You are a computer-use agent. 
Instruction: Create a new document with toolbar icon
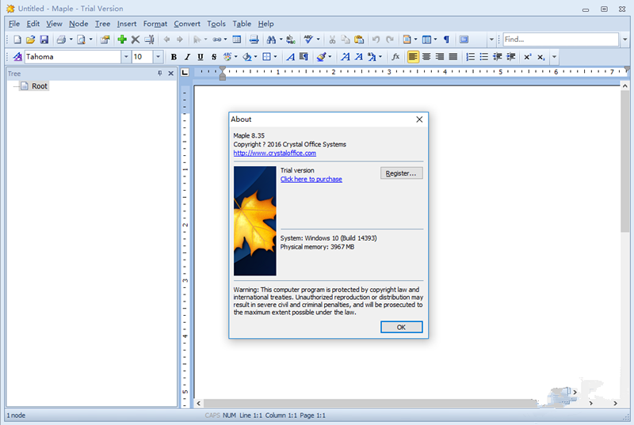click(x=17, y=40)
